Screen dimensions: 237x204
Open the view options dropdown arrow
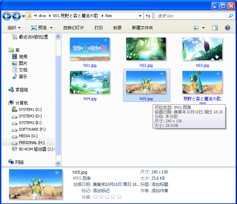(203, 28)
